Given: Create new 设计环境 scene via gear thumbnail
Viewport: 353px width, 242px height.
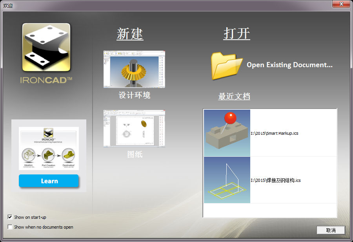Looking at the screenshot, I should 134,69.
